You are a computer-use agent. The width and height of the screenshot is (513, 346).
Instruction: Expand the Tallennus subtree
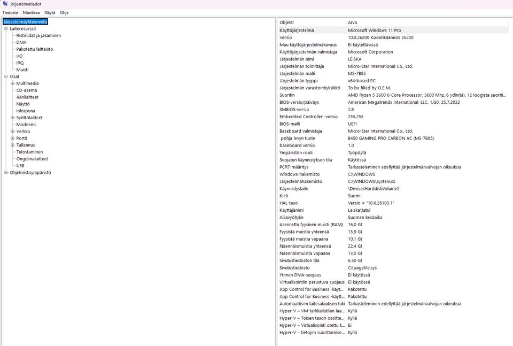tap(12, 145)
